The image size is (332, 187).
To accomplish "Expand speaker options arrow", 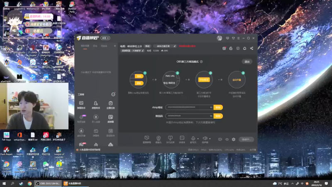I will pos(210,139).
